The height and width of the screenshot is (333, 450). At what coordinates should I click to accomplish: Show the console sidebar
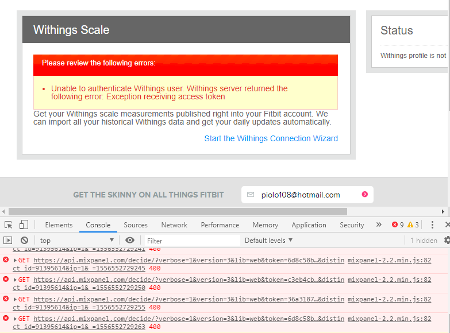[x=8, y=241]
